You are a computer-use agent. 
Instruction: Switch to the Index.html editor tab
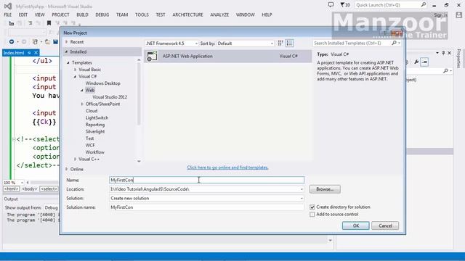click(x=14, y=53)
